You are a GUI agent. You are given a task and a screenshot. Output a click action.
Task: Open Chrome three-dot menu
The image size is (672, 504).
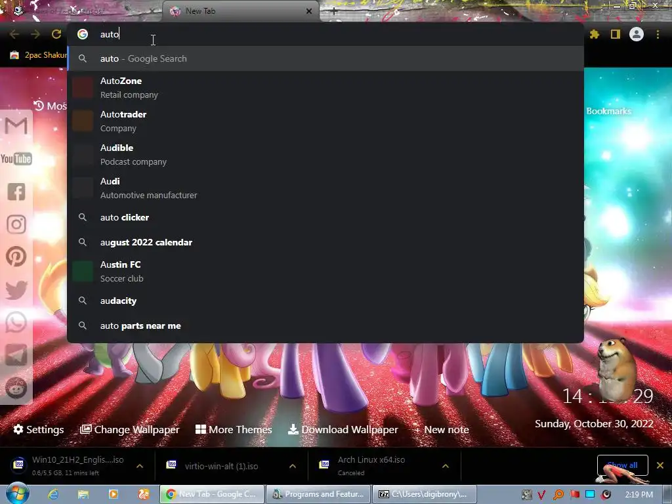click(658, 34)
